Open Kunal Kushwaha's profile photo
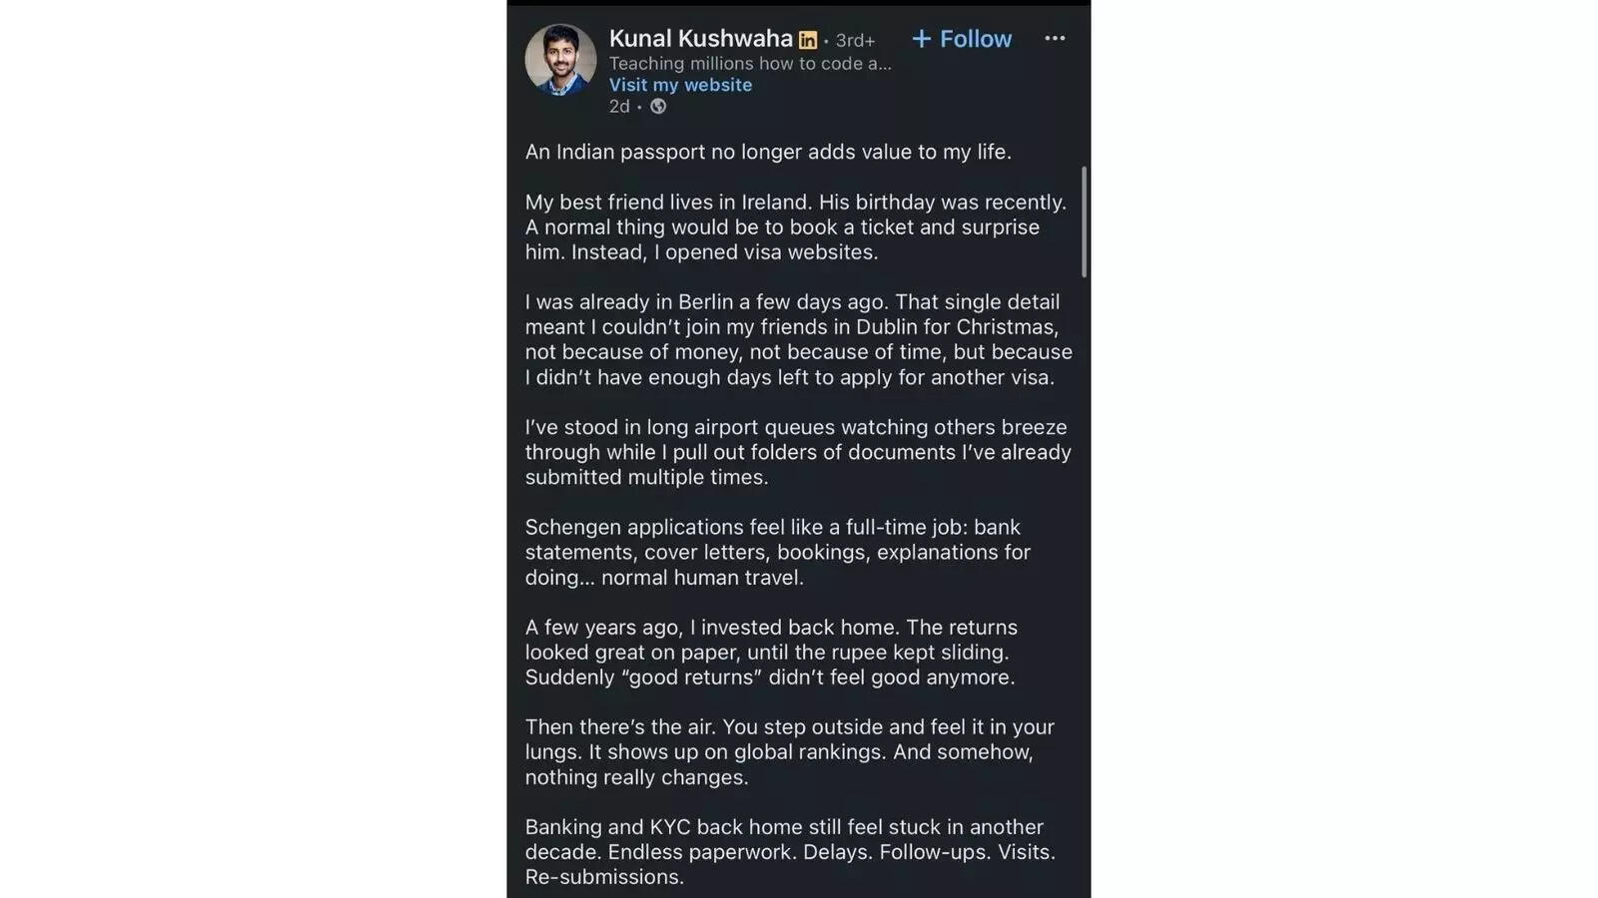Image resolution: width=1598 pixels, height=898 pixels. tap(560, 60)
